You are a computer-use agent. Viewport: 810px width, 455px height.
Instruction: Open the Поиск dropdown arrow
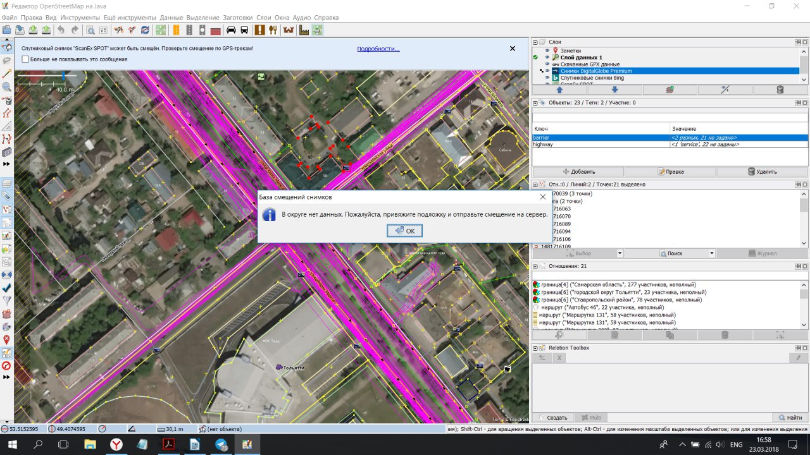712,253
